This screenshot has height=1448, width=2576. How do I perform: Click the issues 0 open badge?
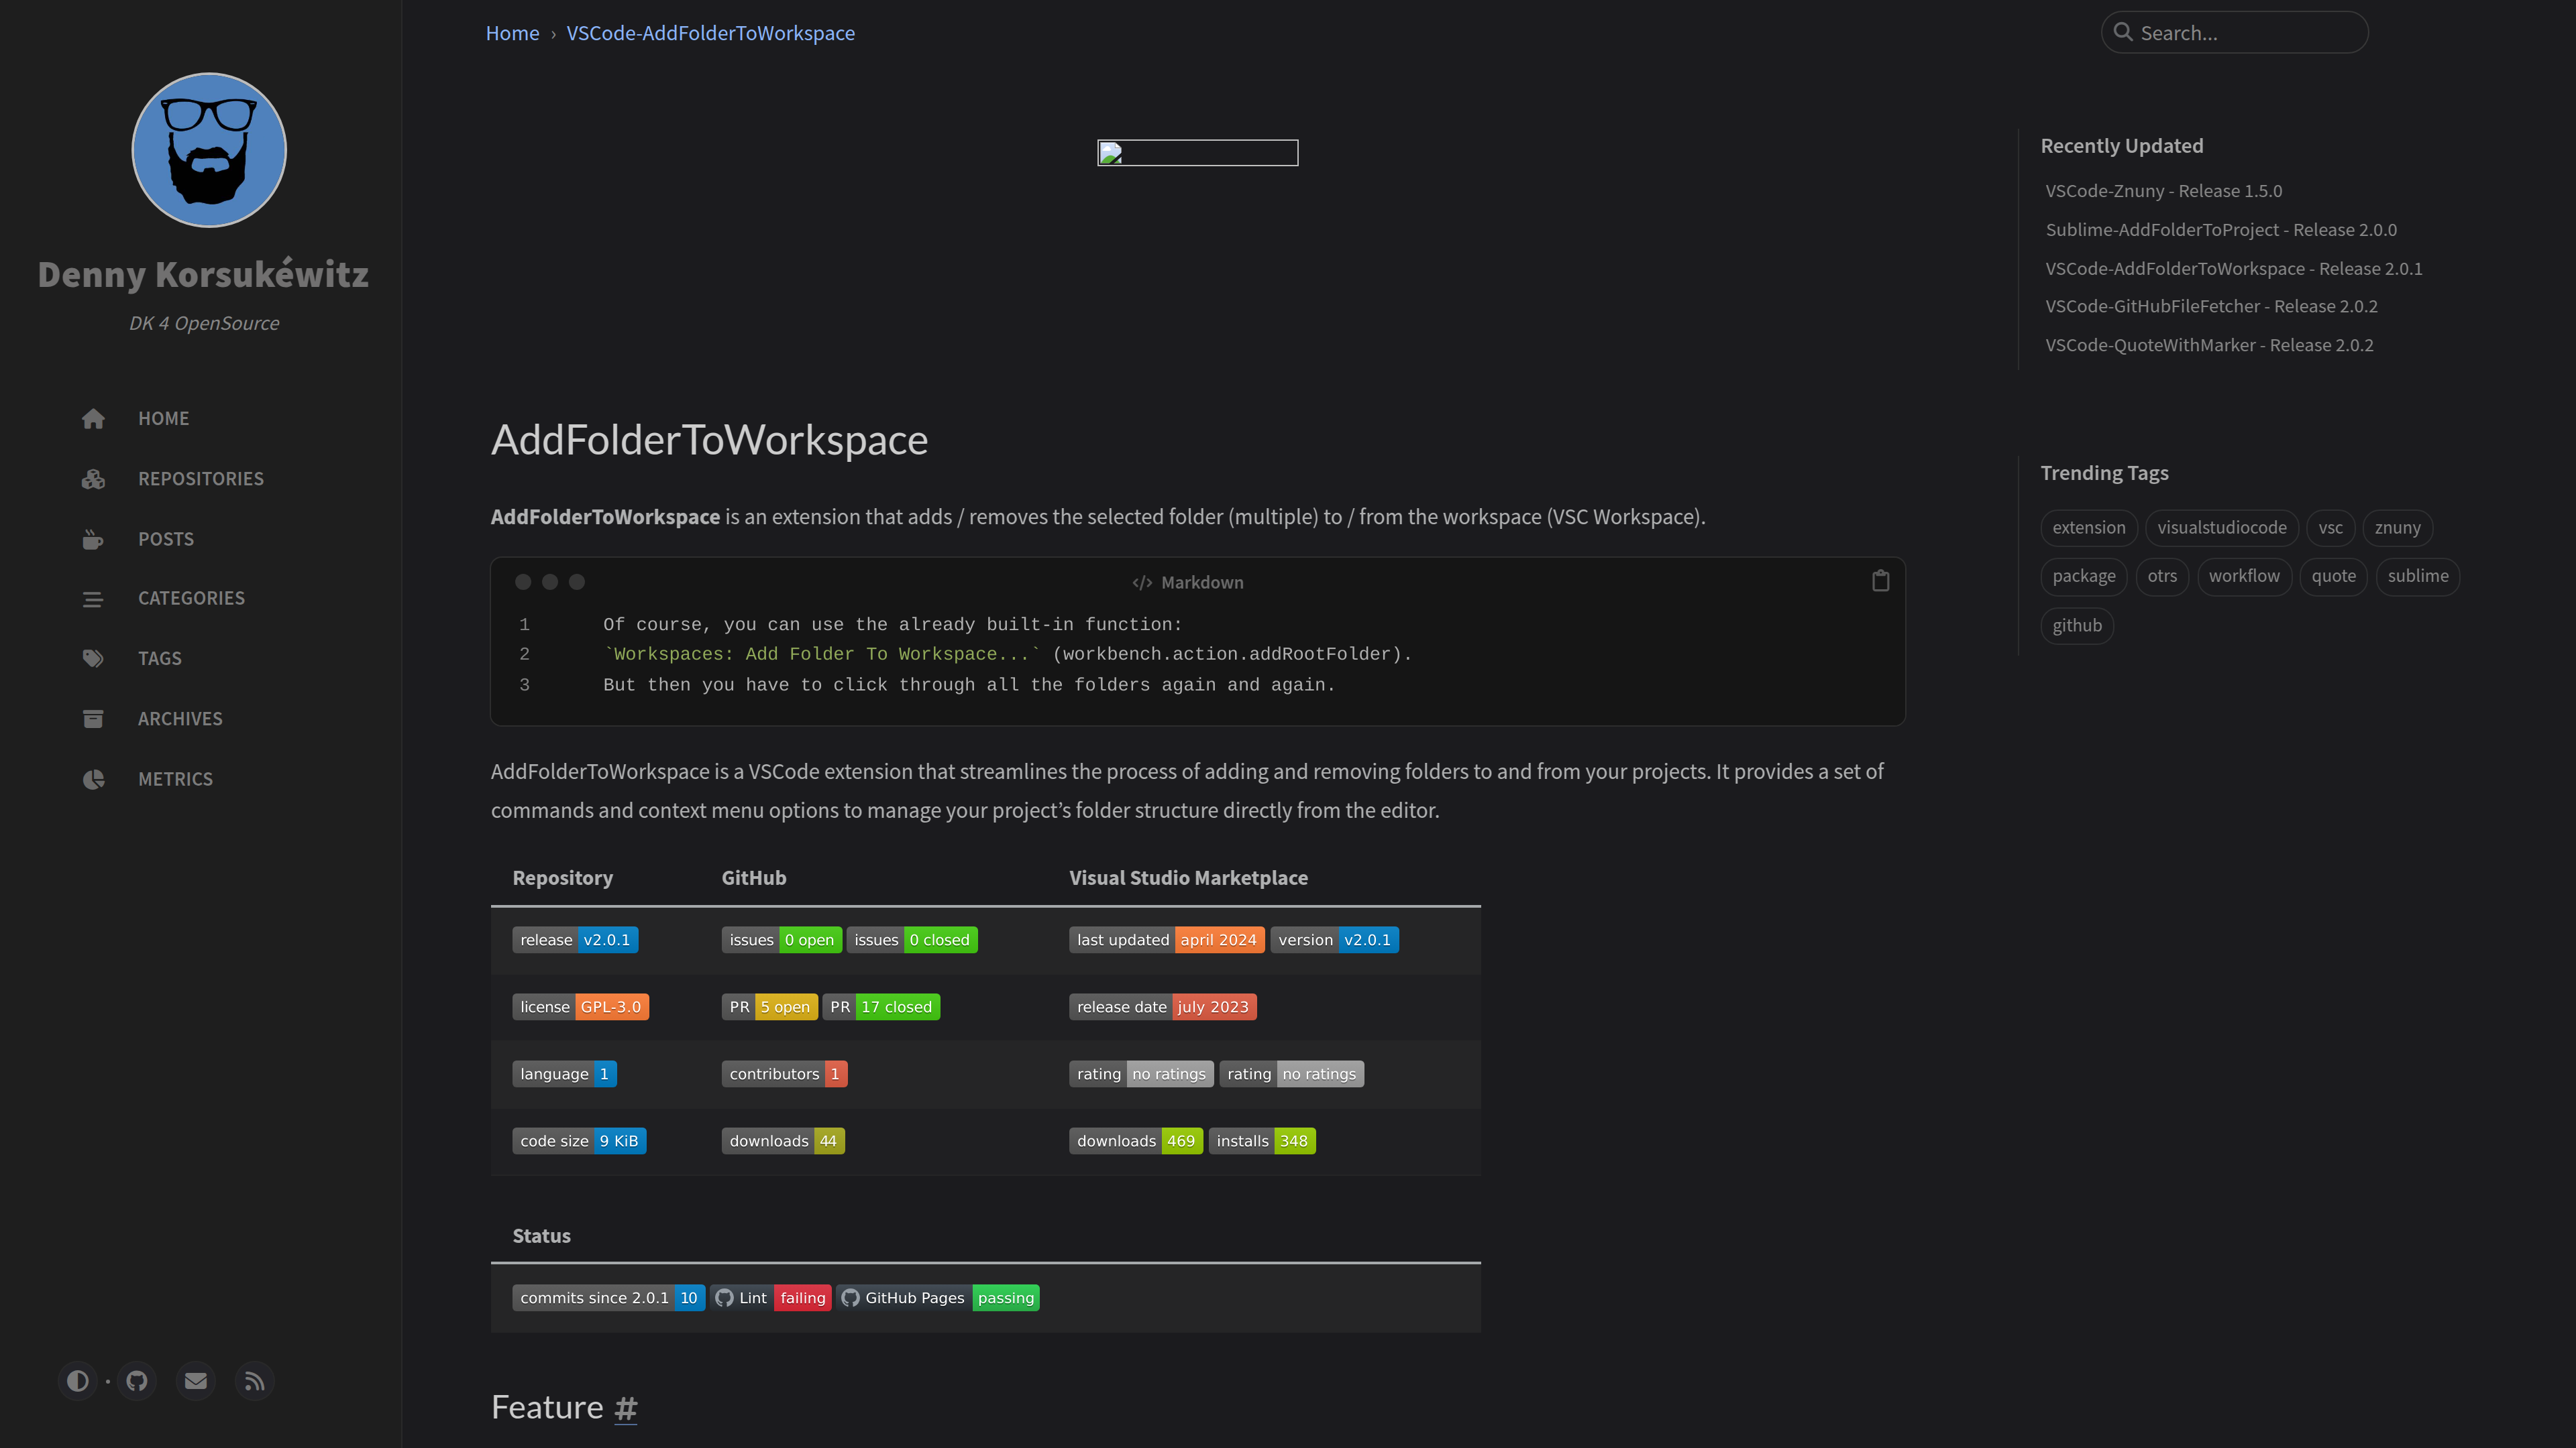(781, 941)
